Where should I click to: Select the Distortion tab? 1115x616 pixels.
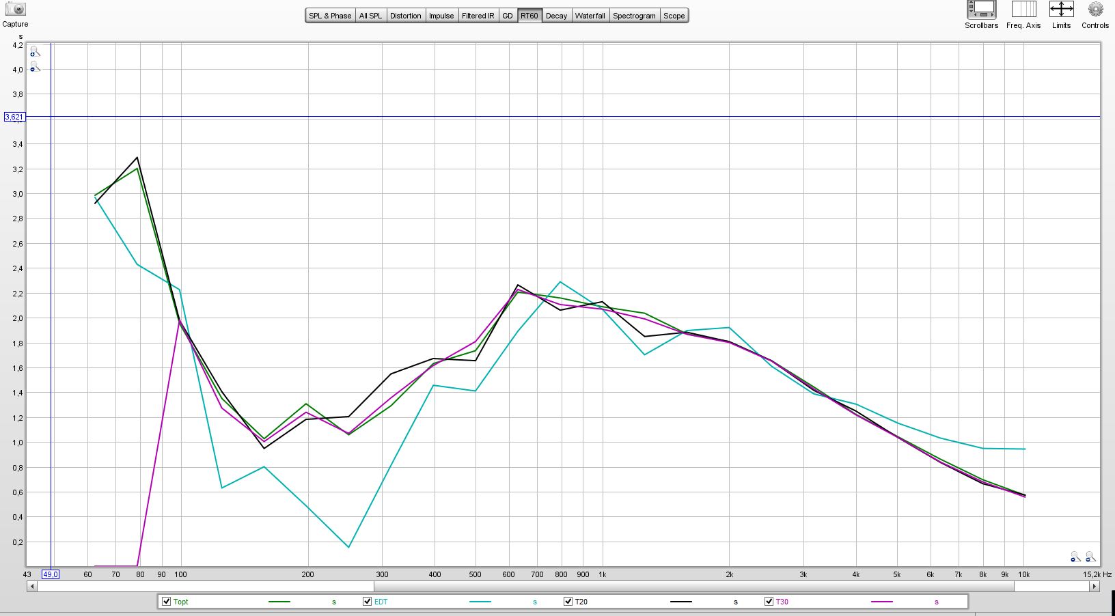click(405, 16)
